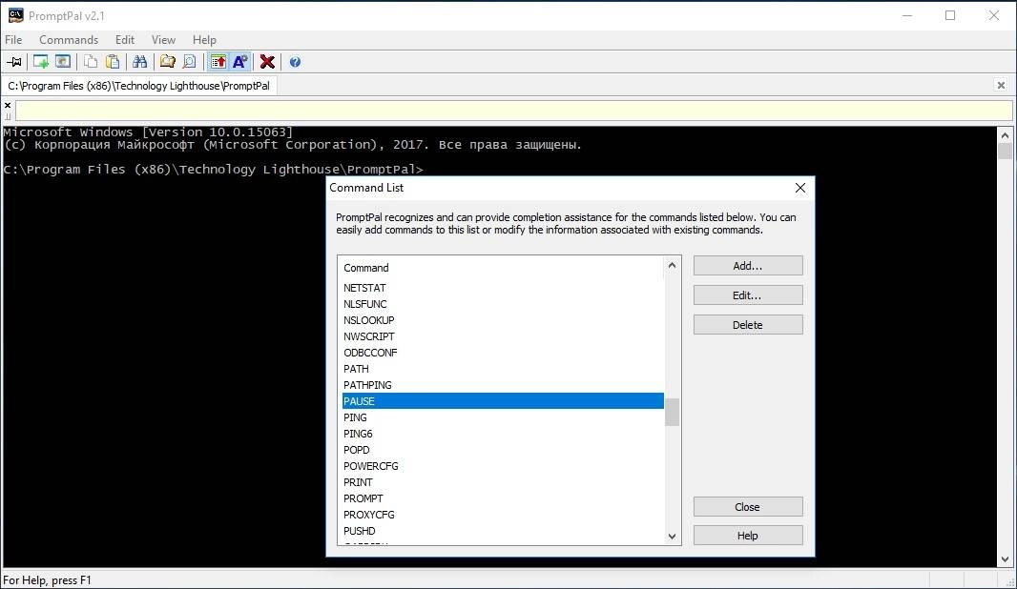Select PUSHD in the command list
The width and height of the screenshot is (1017, 589).
coord(503,531)
